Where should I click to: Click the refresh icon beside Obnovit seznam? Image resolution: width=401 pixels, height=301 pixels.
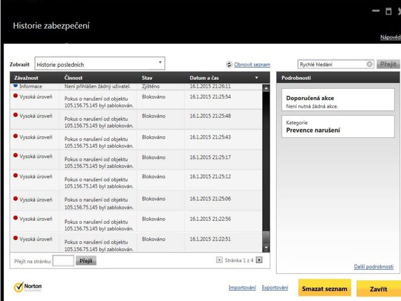229,65
